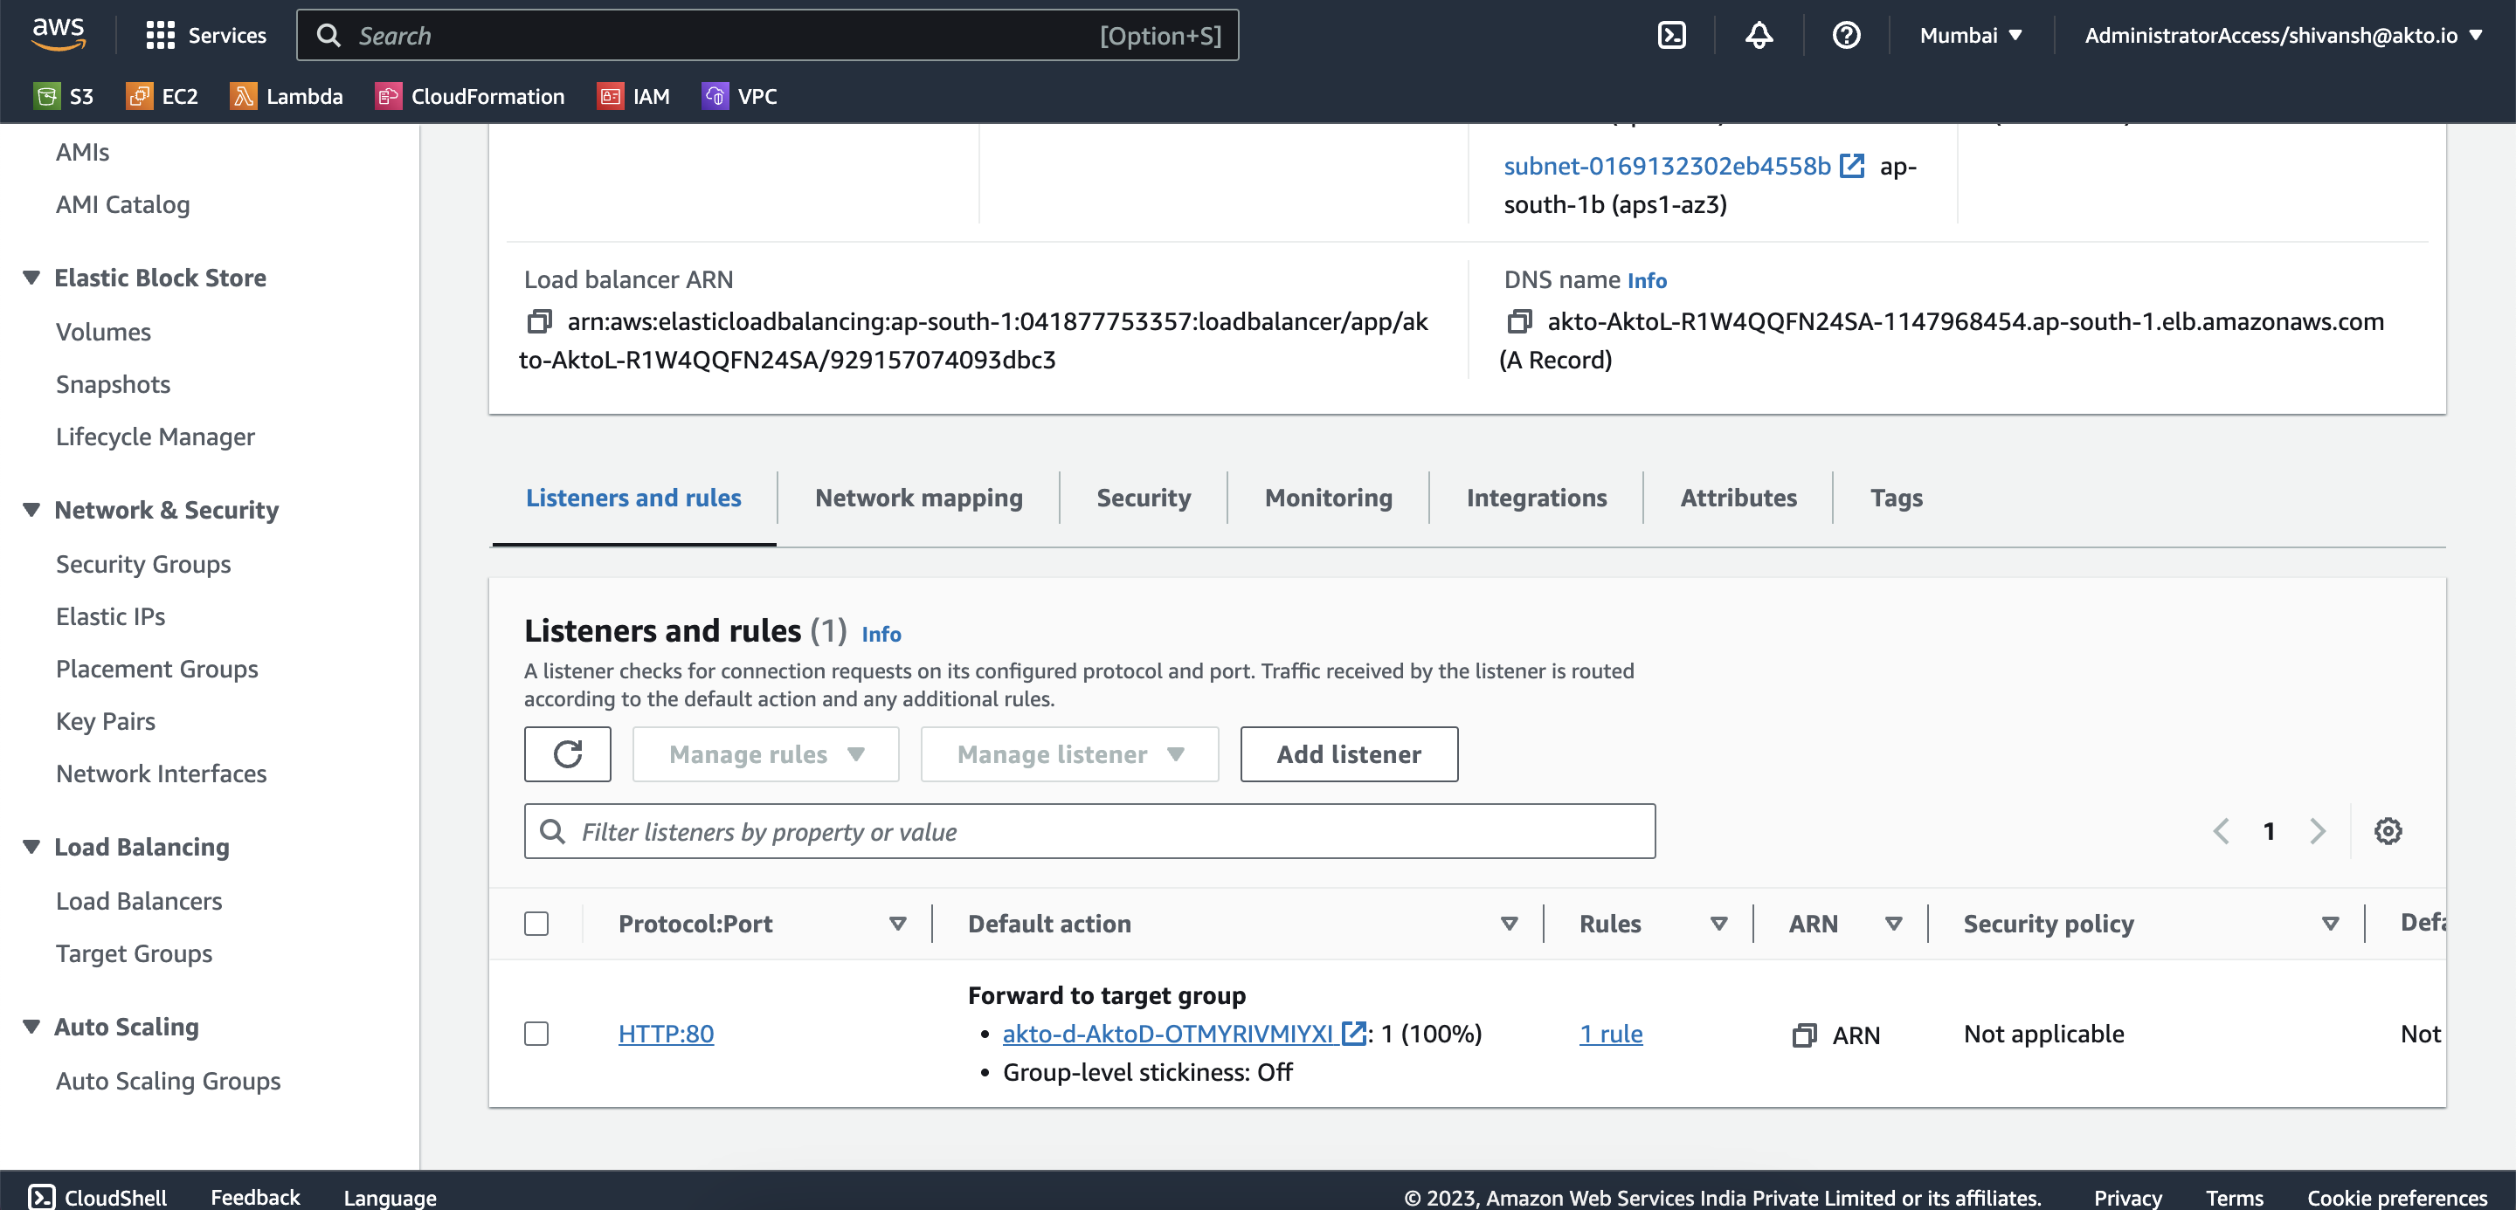The height and width of the screenshot is (1210, 2516).
Task: Open the Mumbai region selector
Action: point(1969,34)
